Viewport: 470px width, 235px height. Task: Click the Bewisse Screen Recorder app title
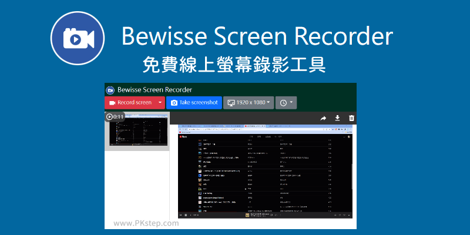pyautogui.click(x=155, y=90)
